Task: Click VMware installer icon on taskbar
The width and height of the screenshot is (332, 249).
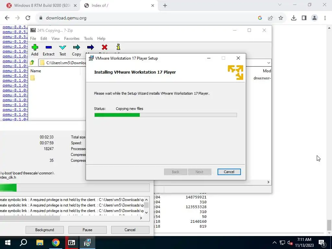Action: [x=88, y=243]
